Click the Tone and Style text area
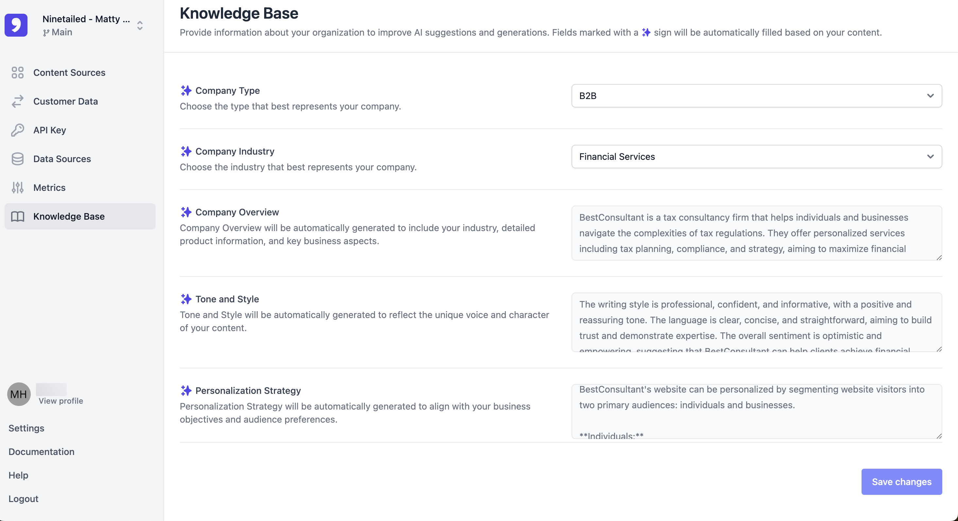Viewport: 958px width, 521px height. pyautogui.click(x=756, y=322)
